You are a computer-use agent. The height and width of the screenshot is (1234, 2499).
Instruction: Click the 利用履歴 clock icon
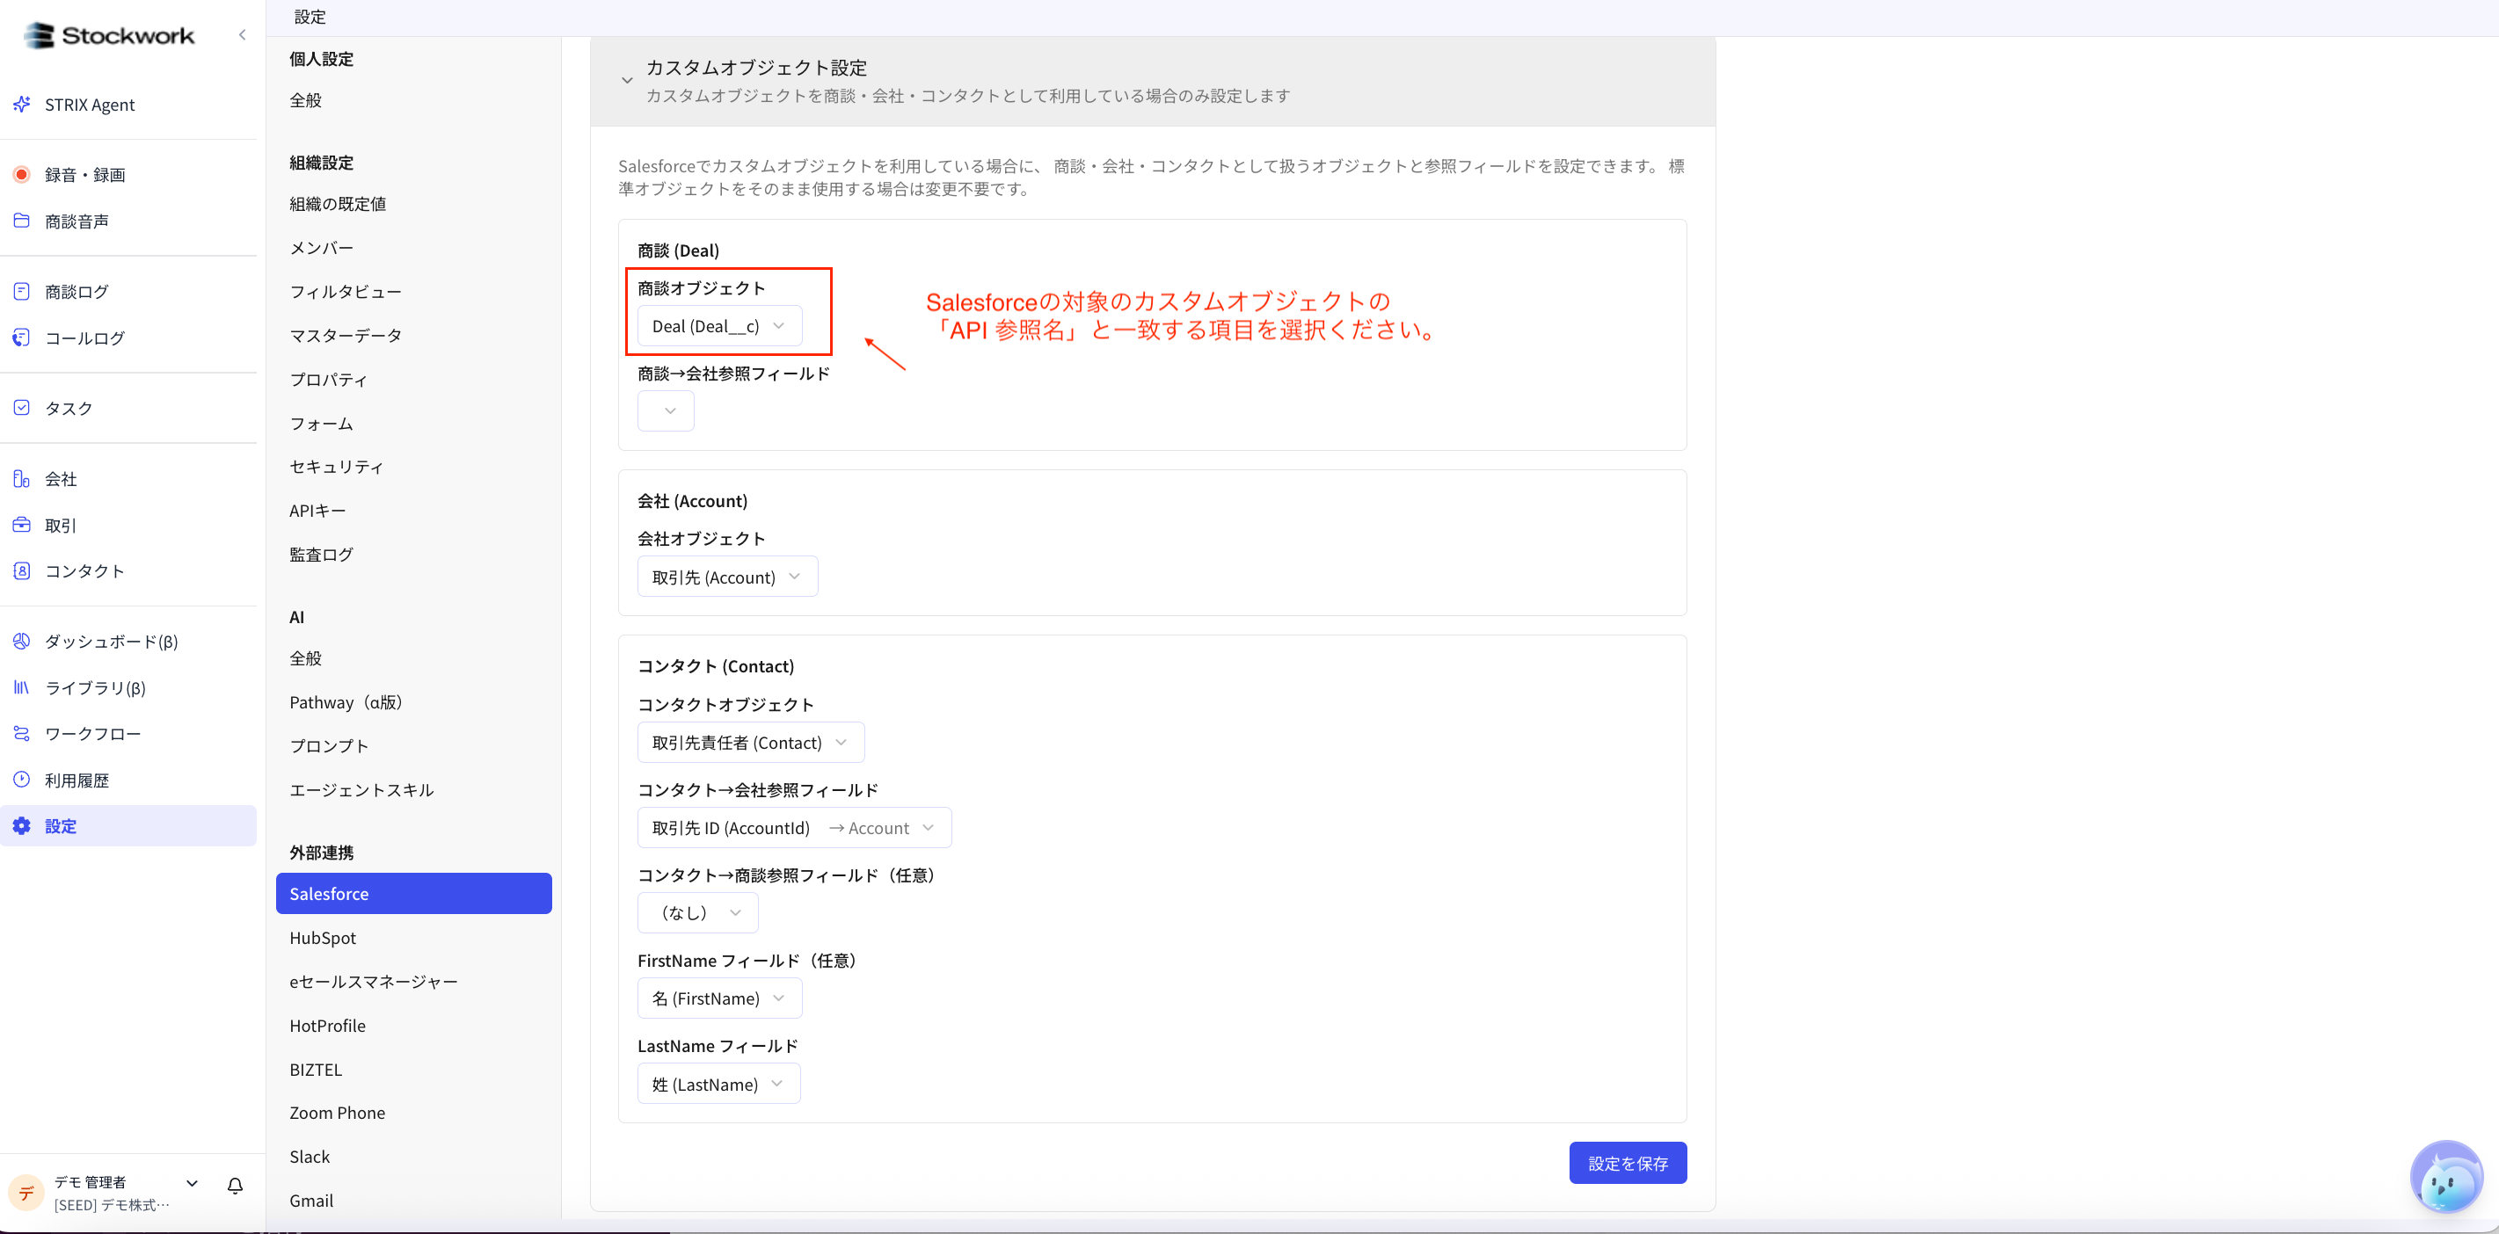[x=21, y=780]
